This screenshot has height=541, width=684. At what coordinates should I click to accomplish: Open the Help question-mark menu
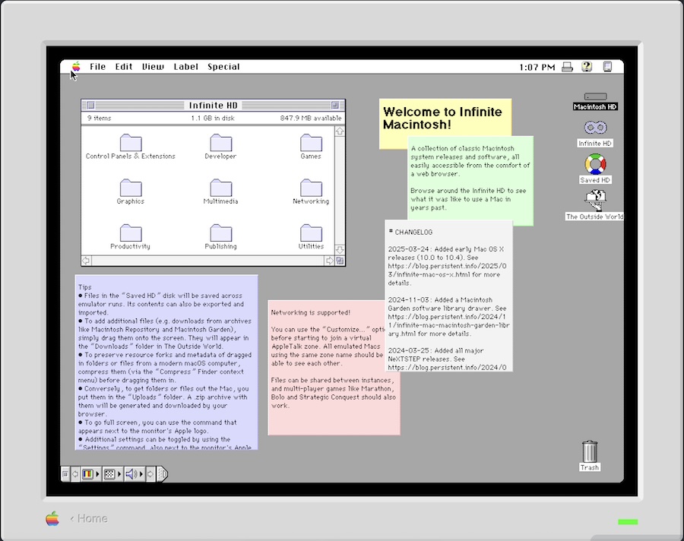587,67
